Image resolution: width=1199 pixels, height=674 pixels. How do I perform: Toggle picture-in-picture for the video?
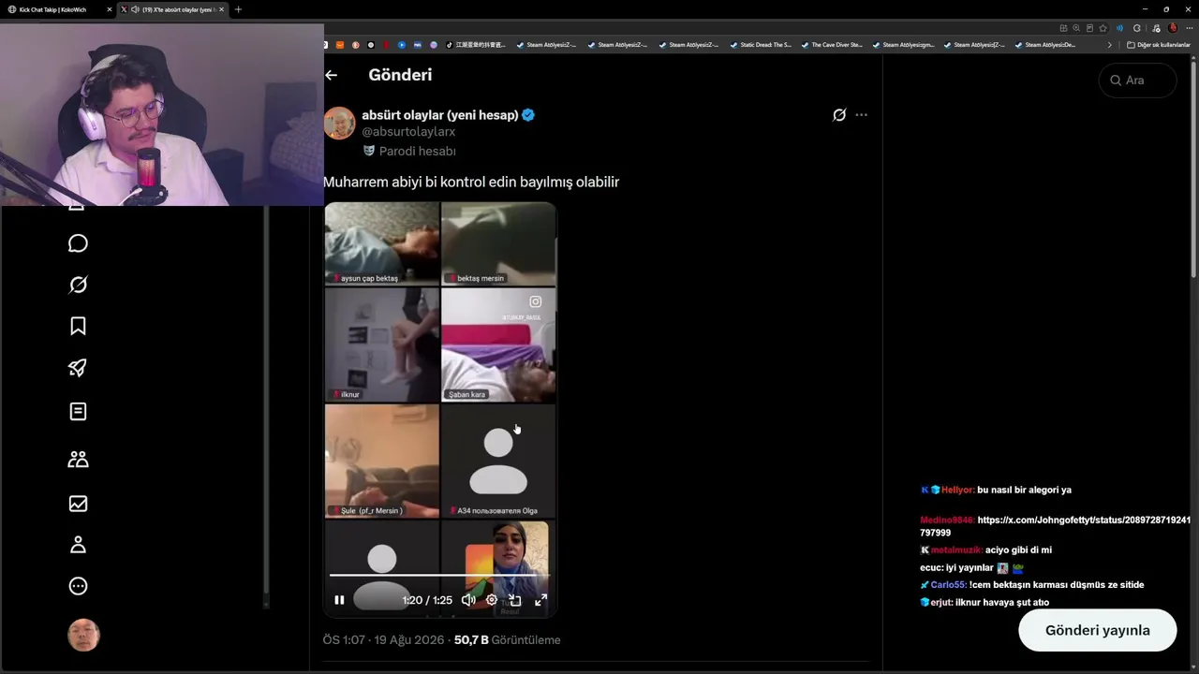click(x=514, y=600)
